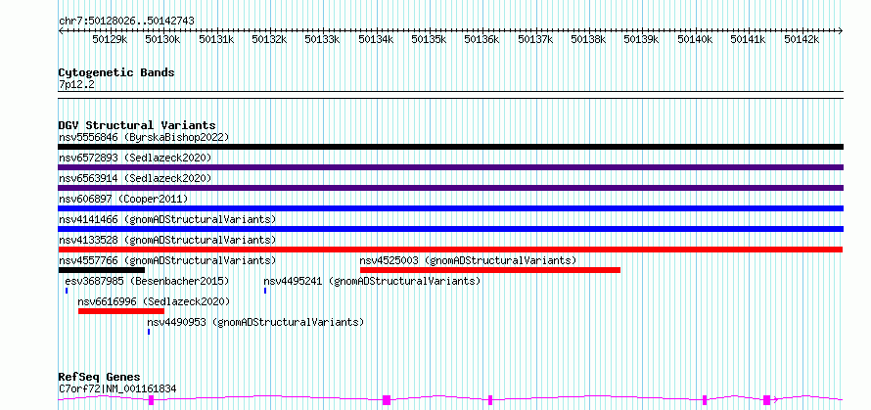Screen dimensions: 871x410
Task: Click the small blue esv3687985 marker
Action: click(x=67, y=291)
